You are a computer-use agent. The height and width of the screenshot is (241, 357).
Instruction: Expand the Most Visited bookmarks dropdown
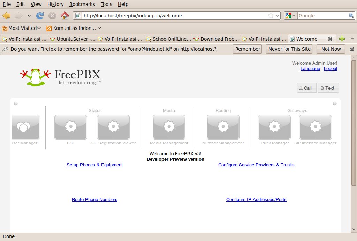click(x=39, y=28)
